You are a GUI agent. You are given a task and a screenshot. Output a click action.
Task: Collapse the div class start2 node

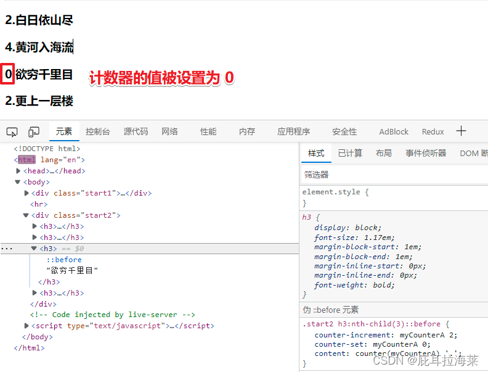26,215
